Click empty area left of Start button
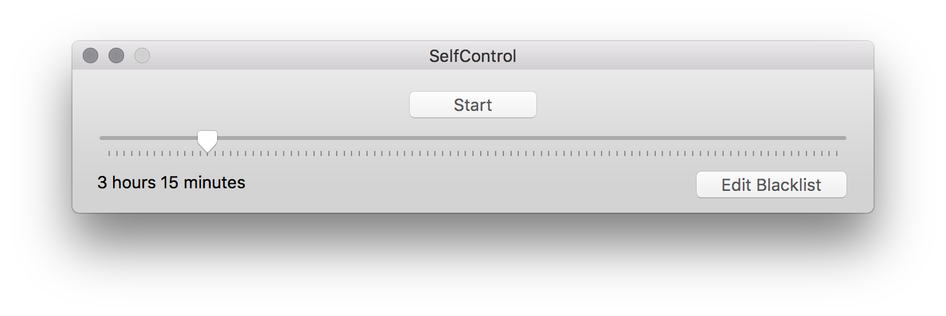This screenshot has height=316, width=946. click(258, 104)
